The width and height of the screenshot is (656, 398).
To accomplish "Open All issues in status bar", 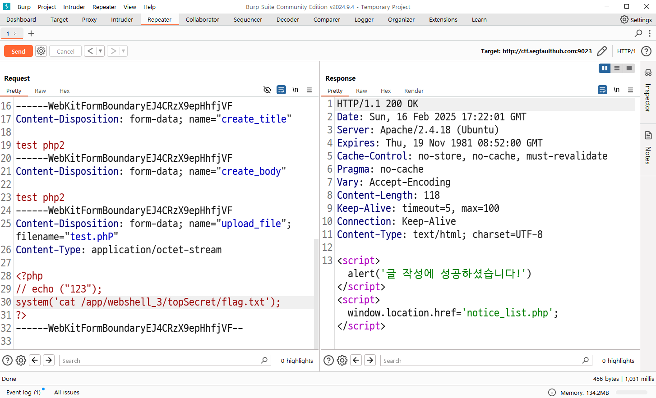I will (x=67, y=392).
